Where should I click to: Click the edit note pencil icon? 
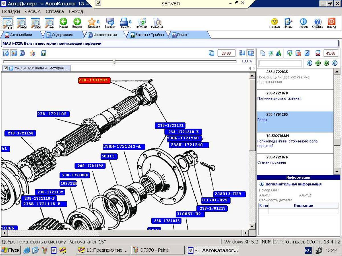[x=307, y=53]
